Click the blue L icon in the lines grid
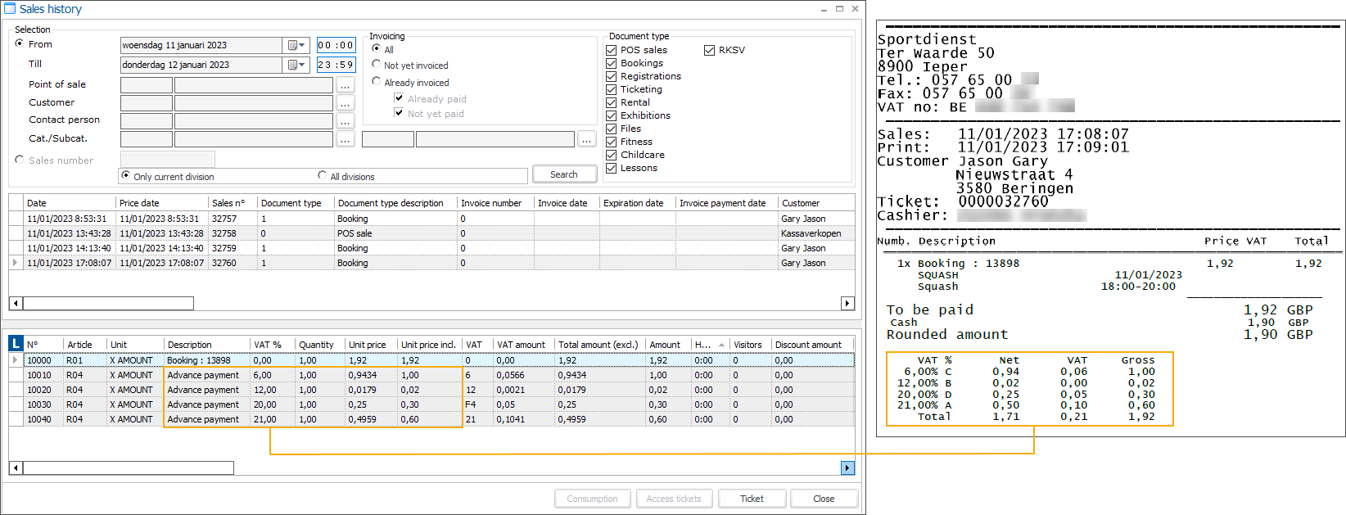This screenshot has width=1346, height=515. 16,344
